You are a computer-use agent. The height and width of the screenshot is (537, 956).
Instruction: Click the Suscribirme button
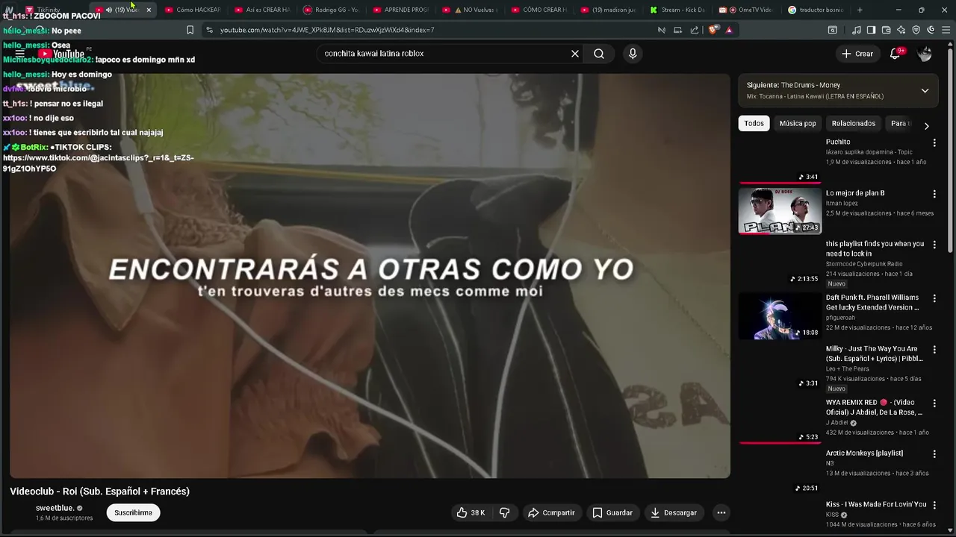coord(133,512)
